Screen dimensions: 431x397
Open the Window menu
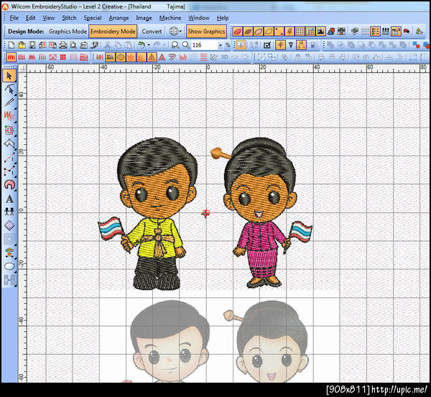[x=199, y=18]
